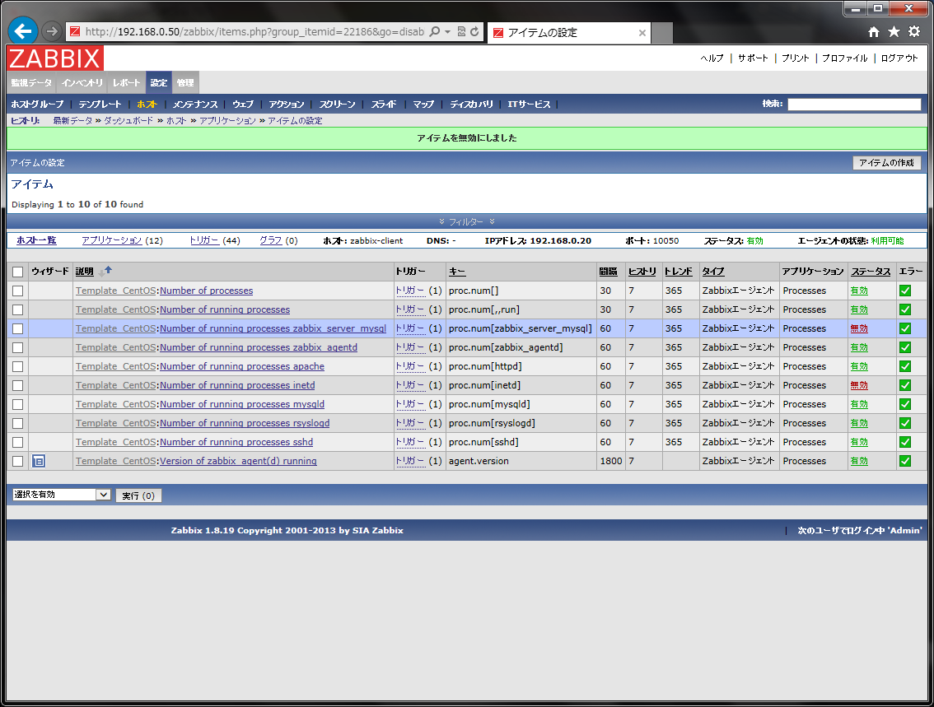Viewport: 934px width, 707px height.
Task: Click green error icon for agent.version row
Action: point(905,461)
